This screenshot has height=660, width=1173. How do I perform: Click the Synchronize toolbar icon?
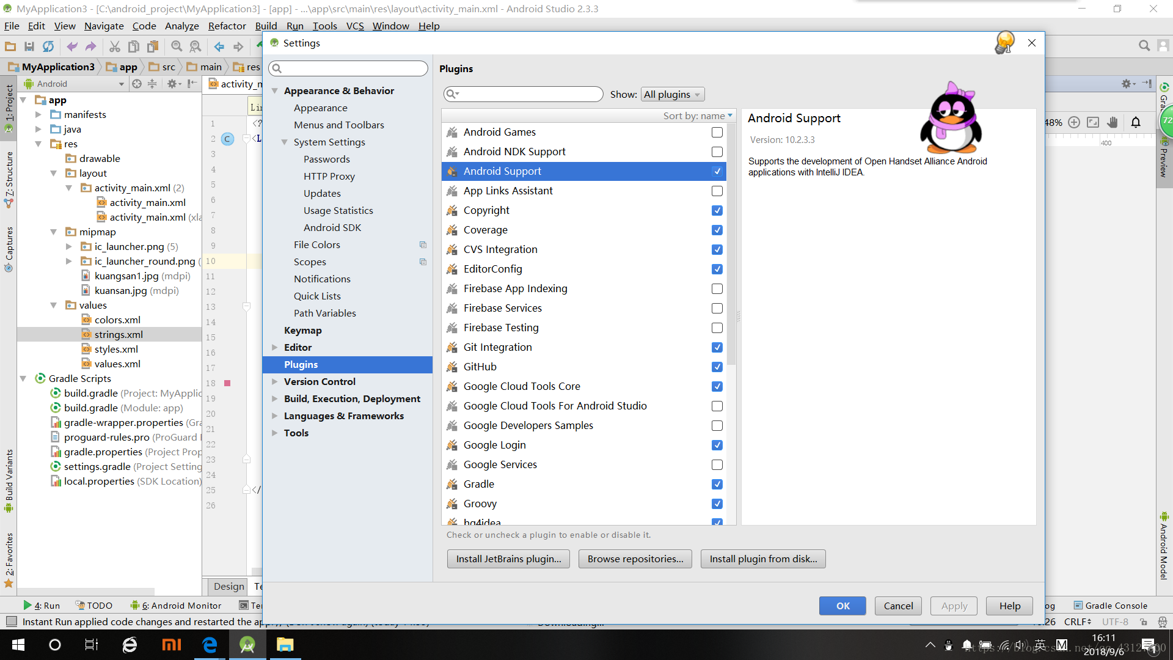point(48,46)
